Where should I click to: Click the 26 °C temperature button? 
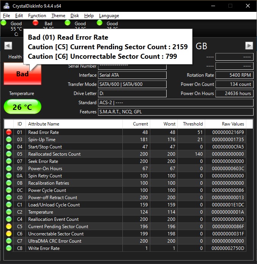click(x=22, y=107)
